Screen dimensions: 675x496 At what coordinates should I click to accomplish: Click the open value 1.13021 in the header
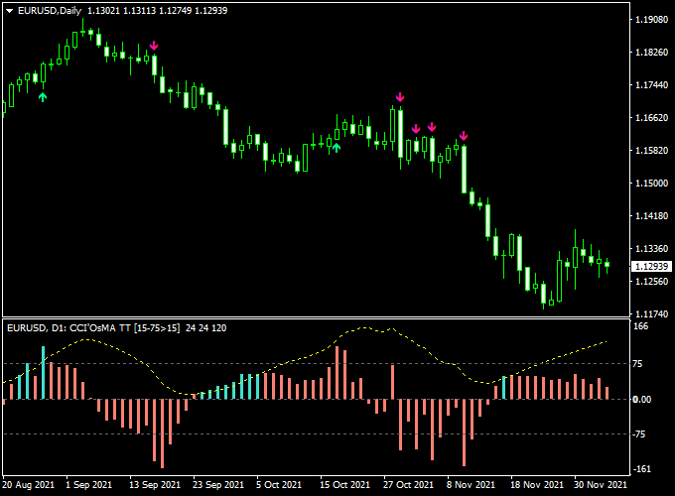(x=104, y=11)
